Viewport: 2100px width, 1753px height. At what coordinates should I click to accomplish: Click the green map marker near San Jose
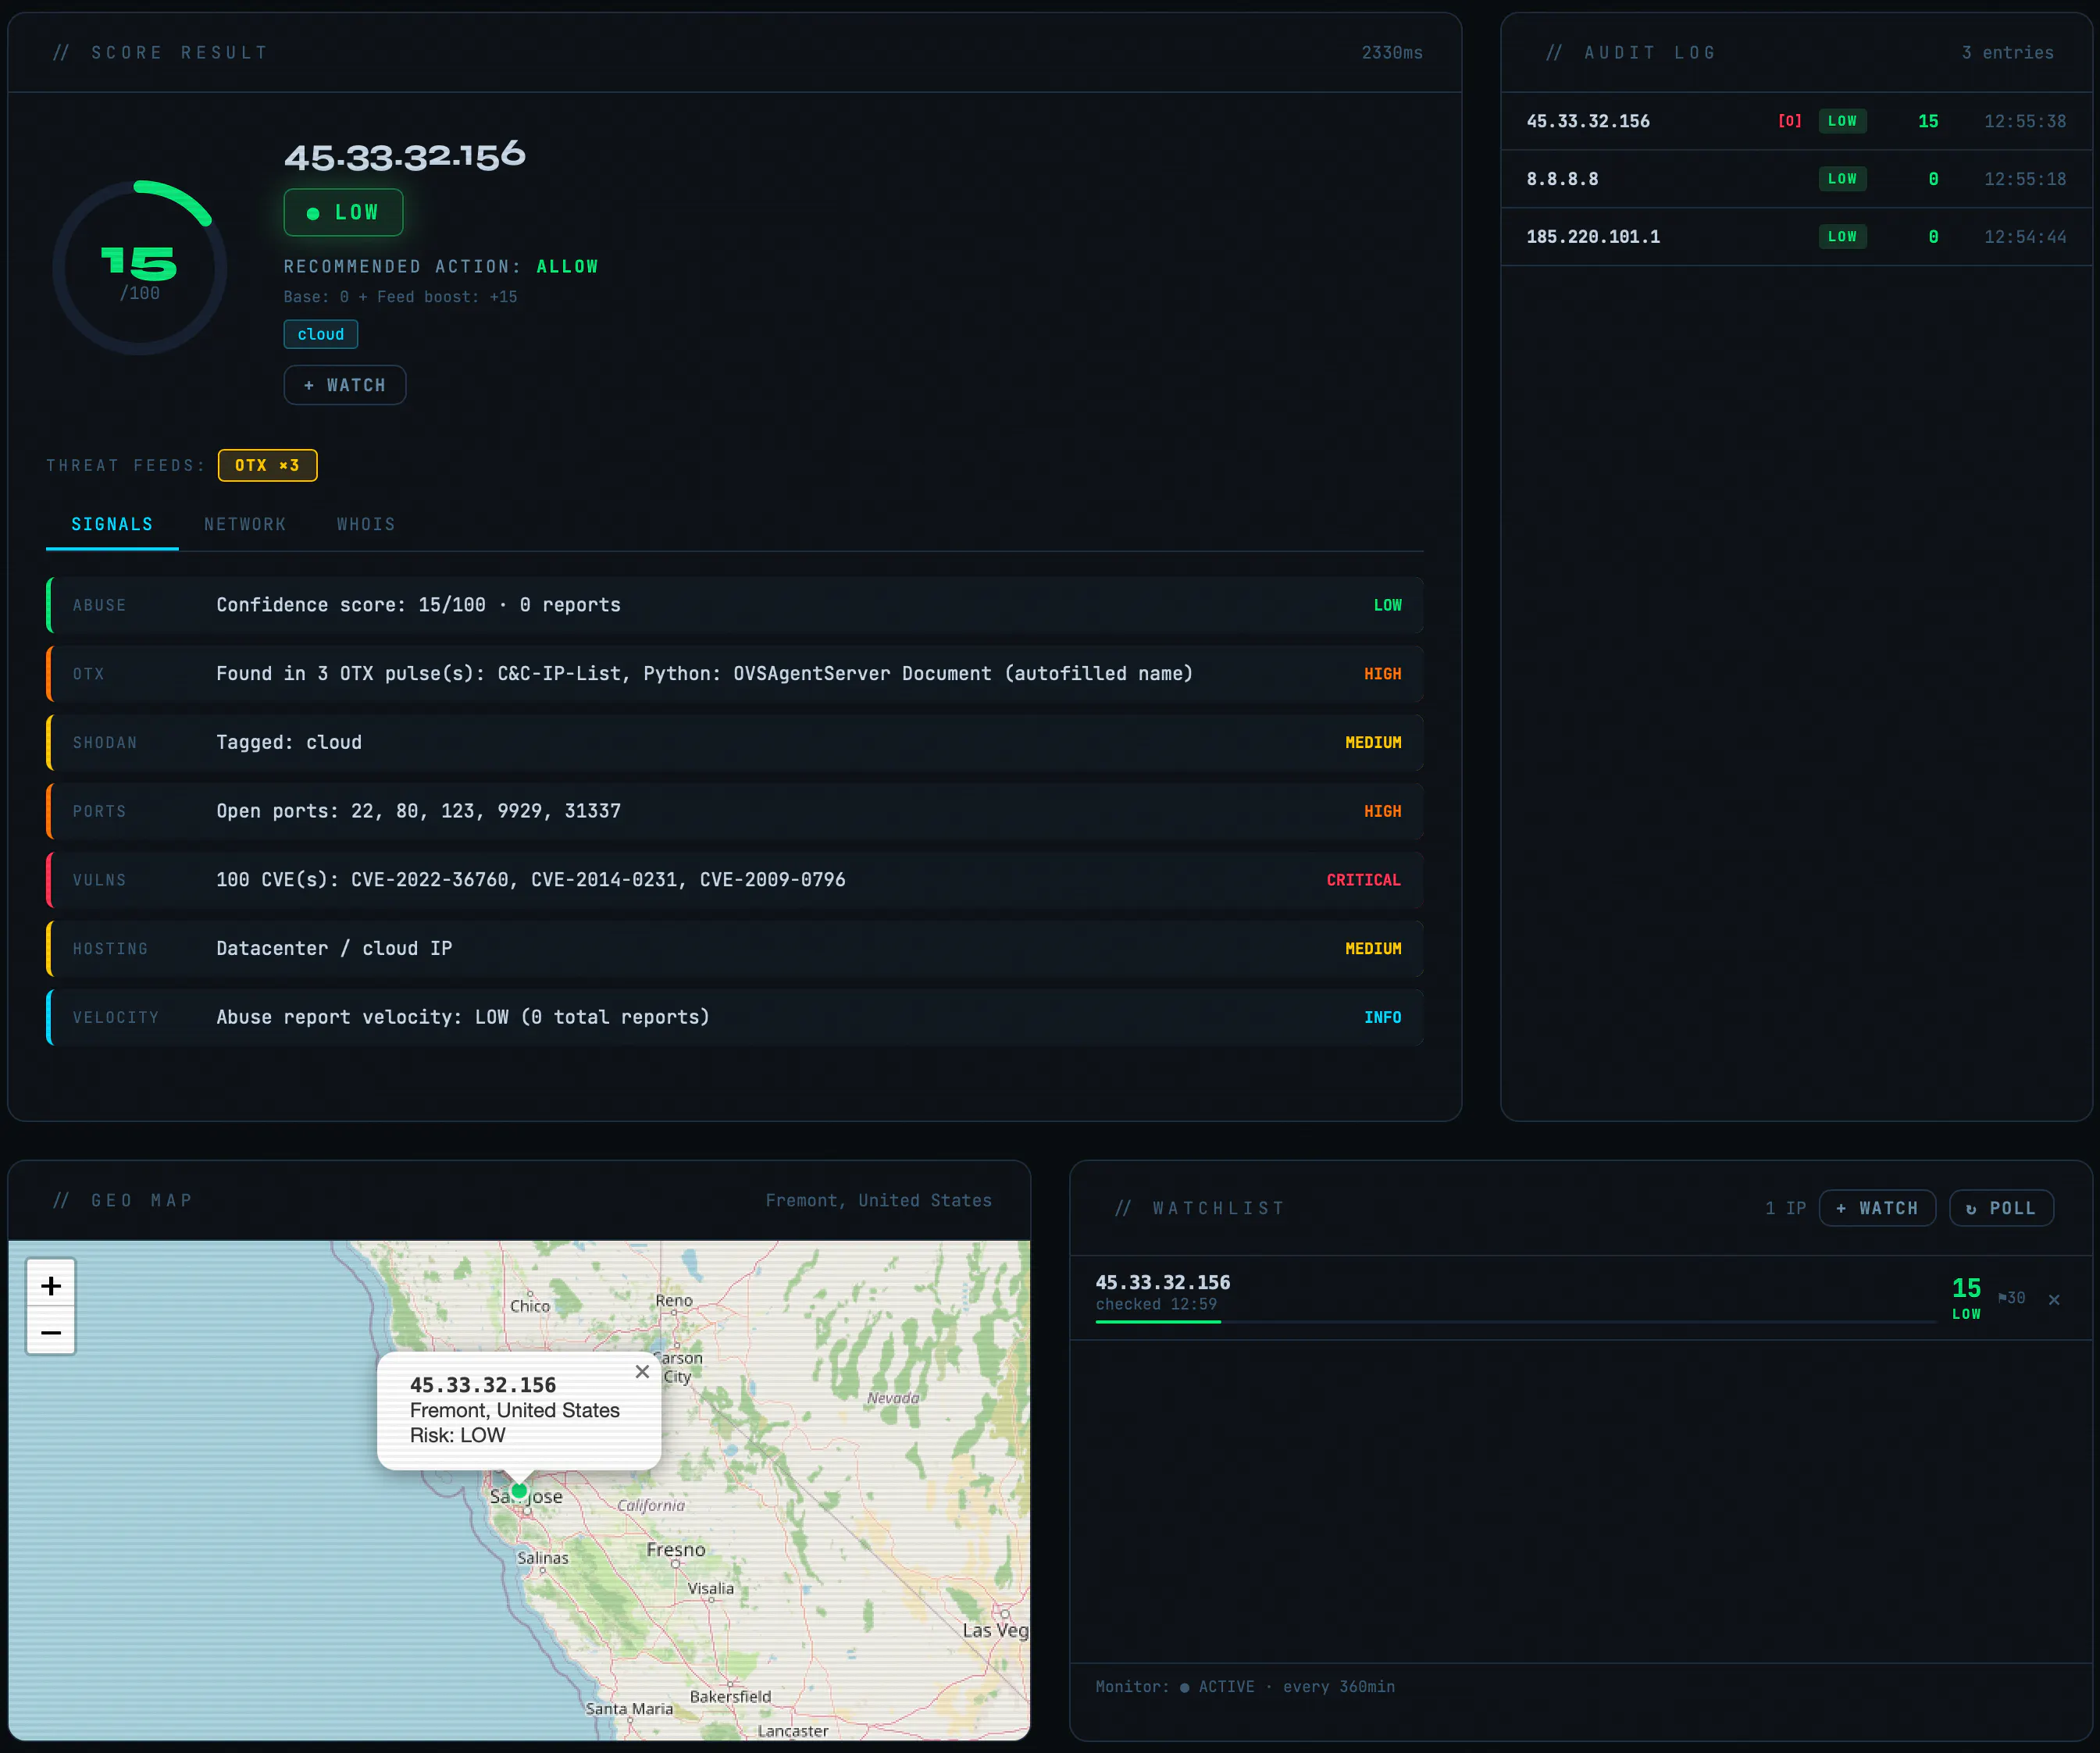(x=519, y=1490)
